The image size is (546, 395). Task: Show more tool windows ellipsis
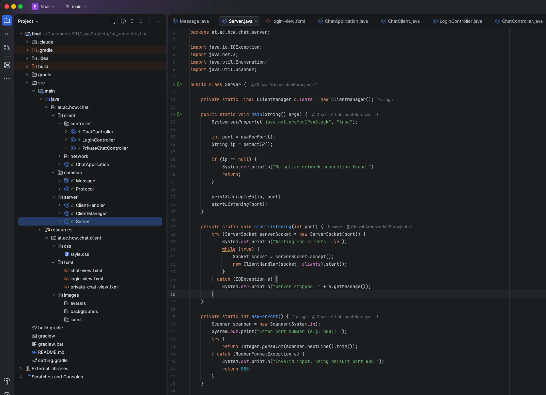pos(7,79)
